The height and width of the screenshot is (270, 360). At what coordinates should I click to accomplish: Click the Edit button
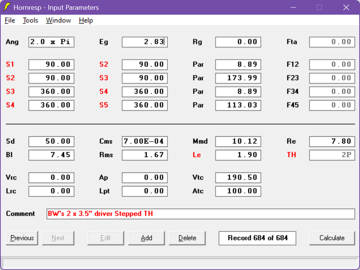[x=106, y=238]
